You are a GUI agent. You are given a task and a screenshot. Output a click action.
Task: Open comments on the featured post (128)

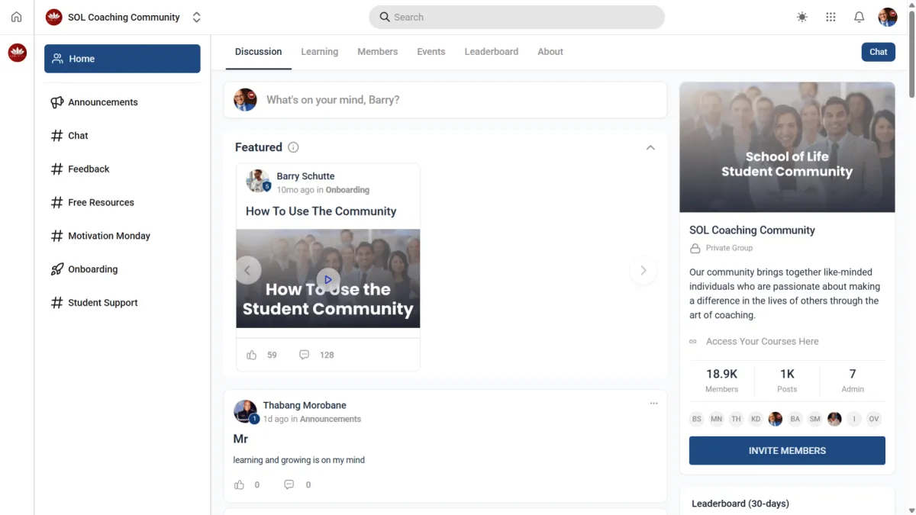305,355
